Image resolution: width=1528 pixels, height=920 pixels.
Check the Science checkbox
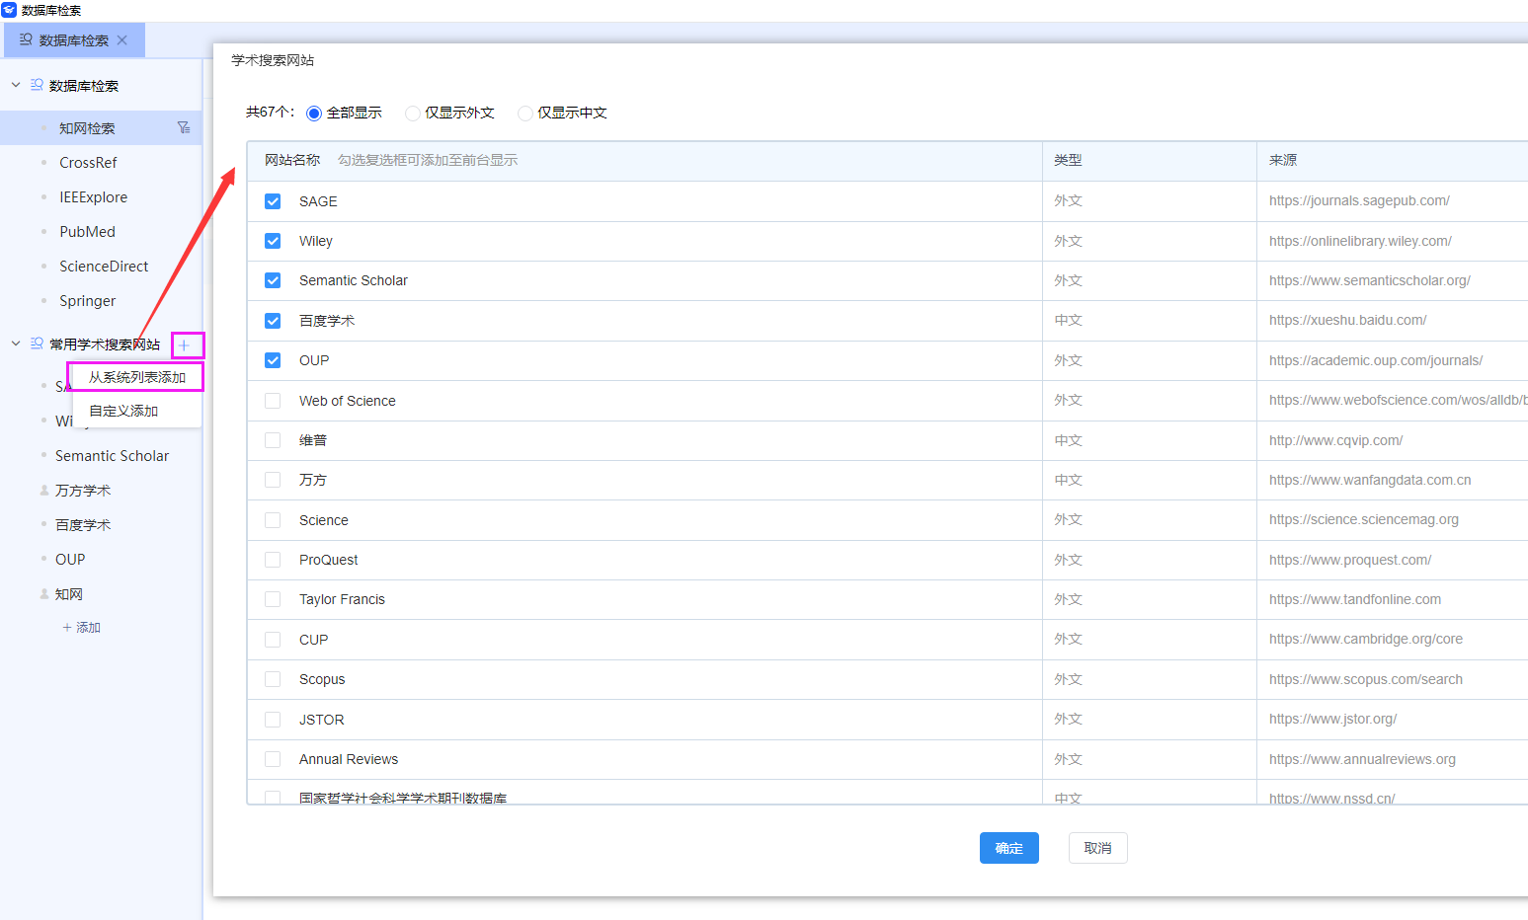click(x=273, y=520)
